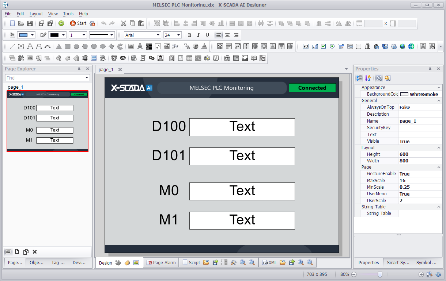The width and height of the screenshot is (446, 281).
Task: Click the Open folder icon in toolbar
Action: 21,23
